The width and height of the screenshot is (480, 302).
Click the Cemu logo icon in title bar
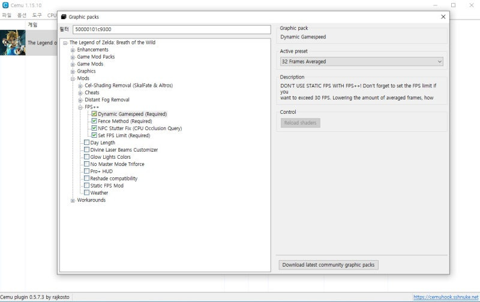point(5,5)
